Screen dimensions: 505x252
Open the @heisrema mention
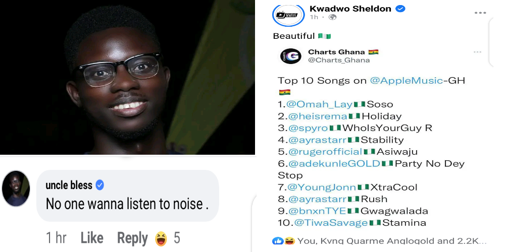click(x=318, y=116)
